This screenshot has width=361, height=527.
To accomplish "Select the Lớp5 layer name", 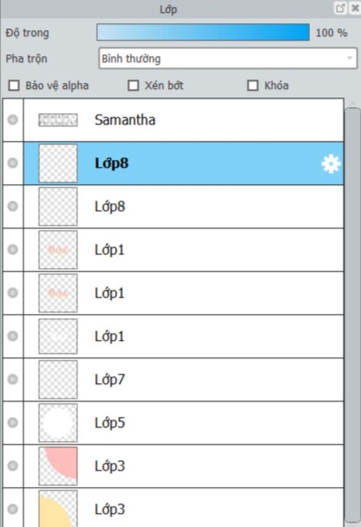I will [x=110, y=423].
